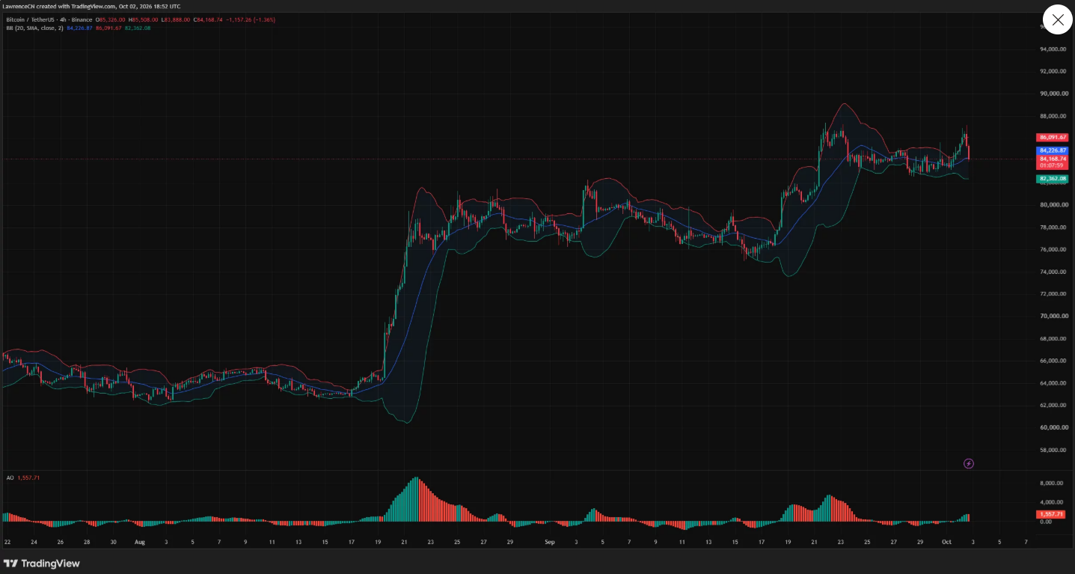Click the 84,168.74 countdown price tag

click(1053, 162)
